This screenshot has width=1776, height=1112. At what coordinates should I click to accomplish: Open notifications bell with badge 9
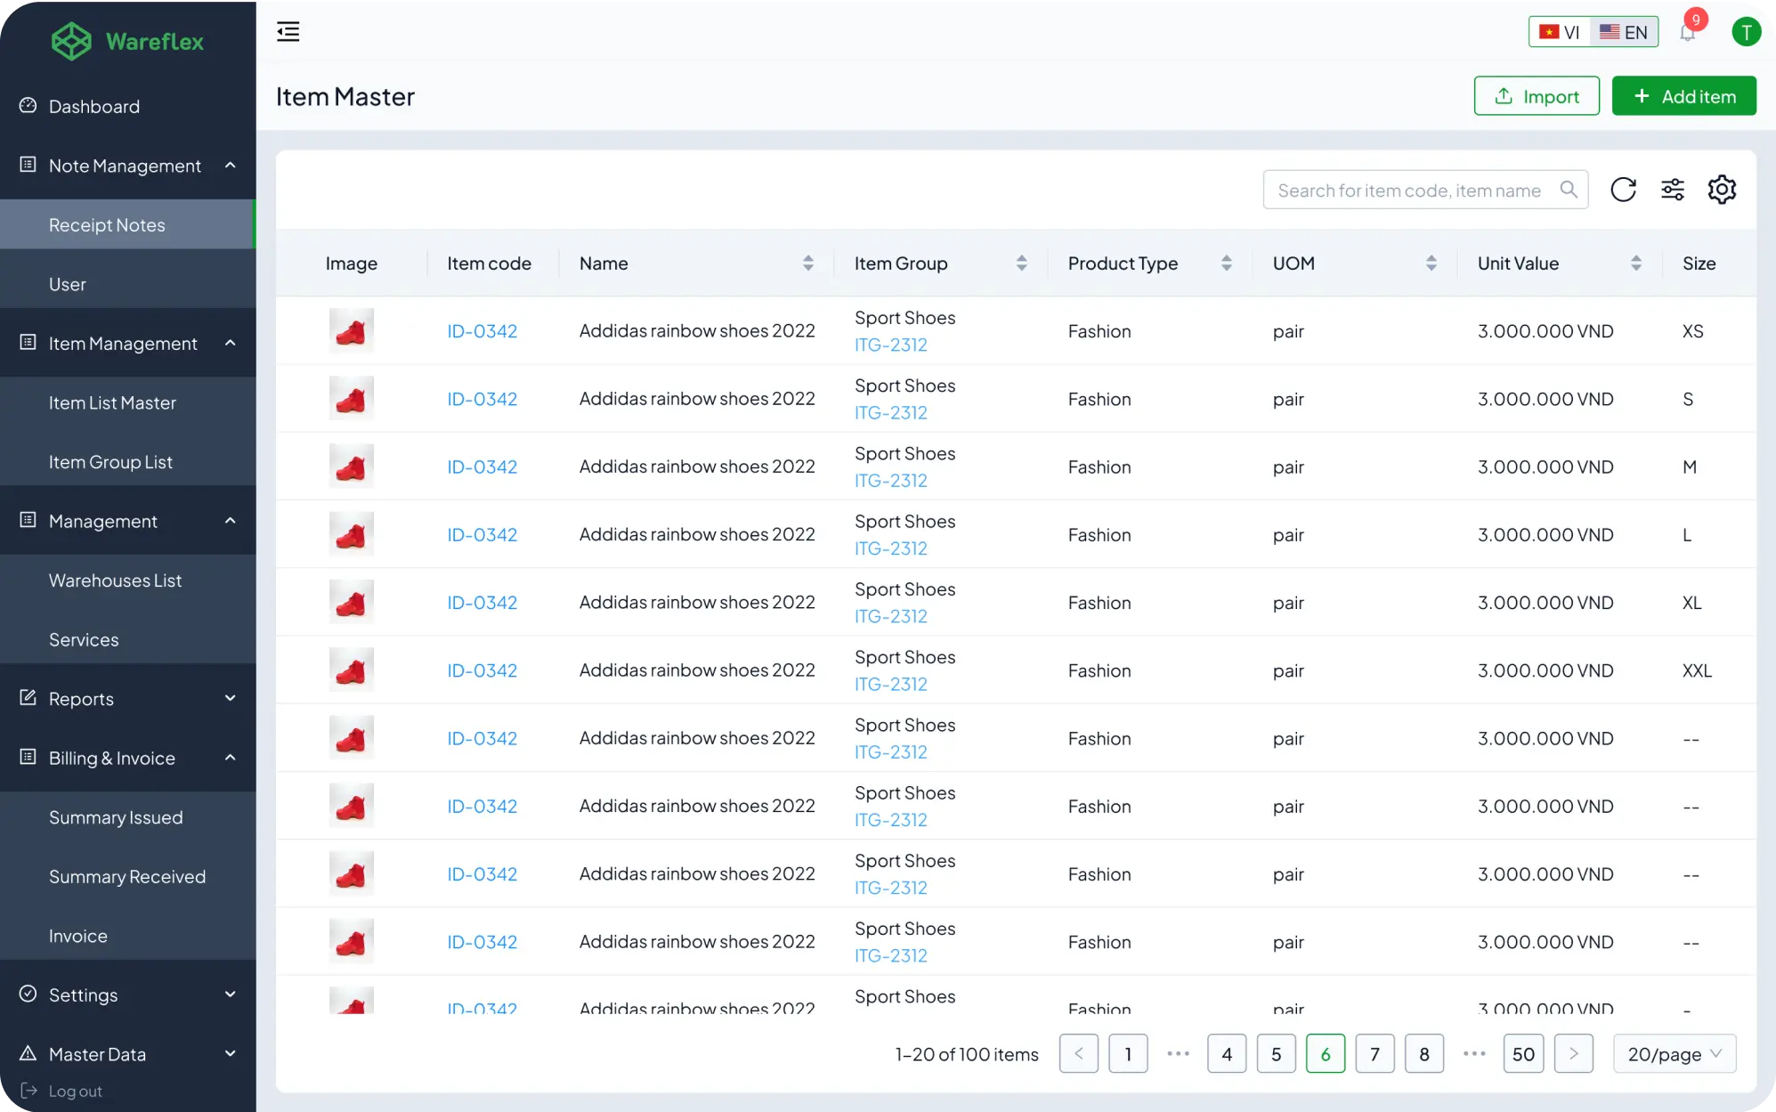[1688, 32]
